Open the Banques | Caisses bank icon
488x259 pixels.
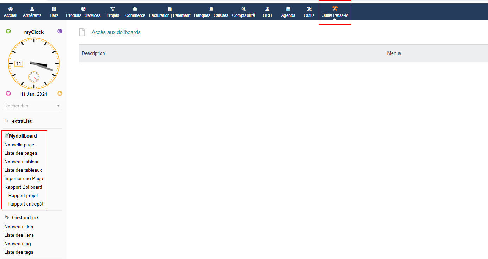(x=211, y=9)
